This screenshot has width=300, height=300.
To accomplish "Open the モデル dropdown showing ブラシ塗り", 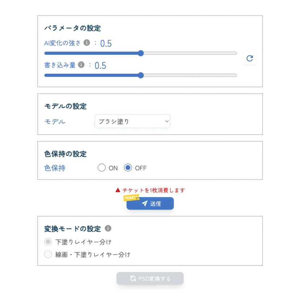I will pos(132,121).
